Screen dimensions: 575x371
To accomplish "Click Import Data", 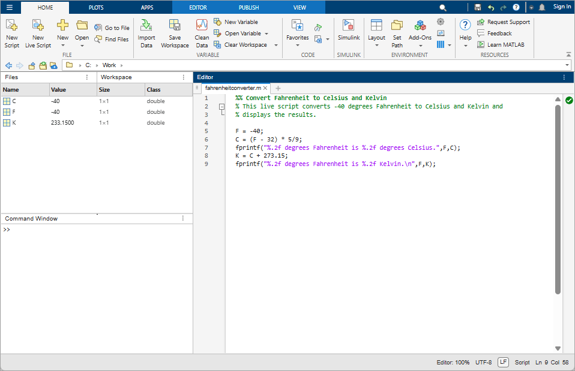I will tap(146, 34).
